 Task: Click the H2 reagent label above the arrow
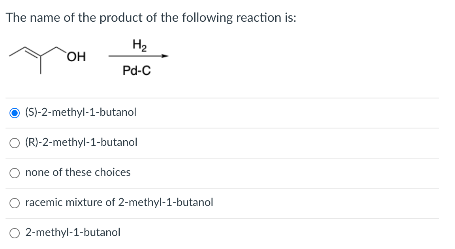coord(139,45)
